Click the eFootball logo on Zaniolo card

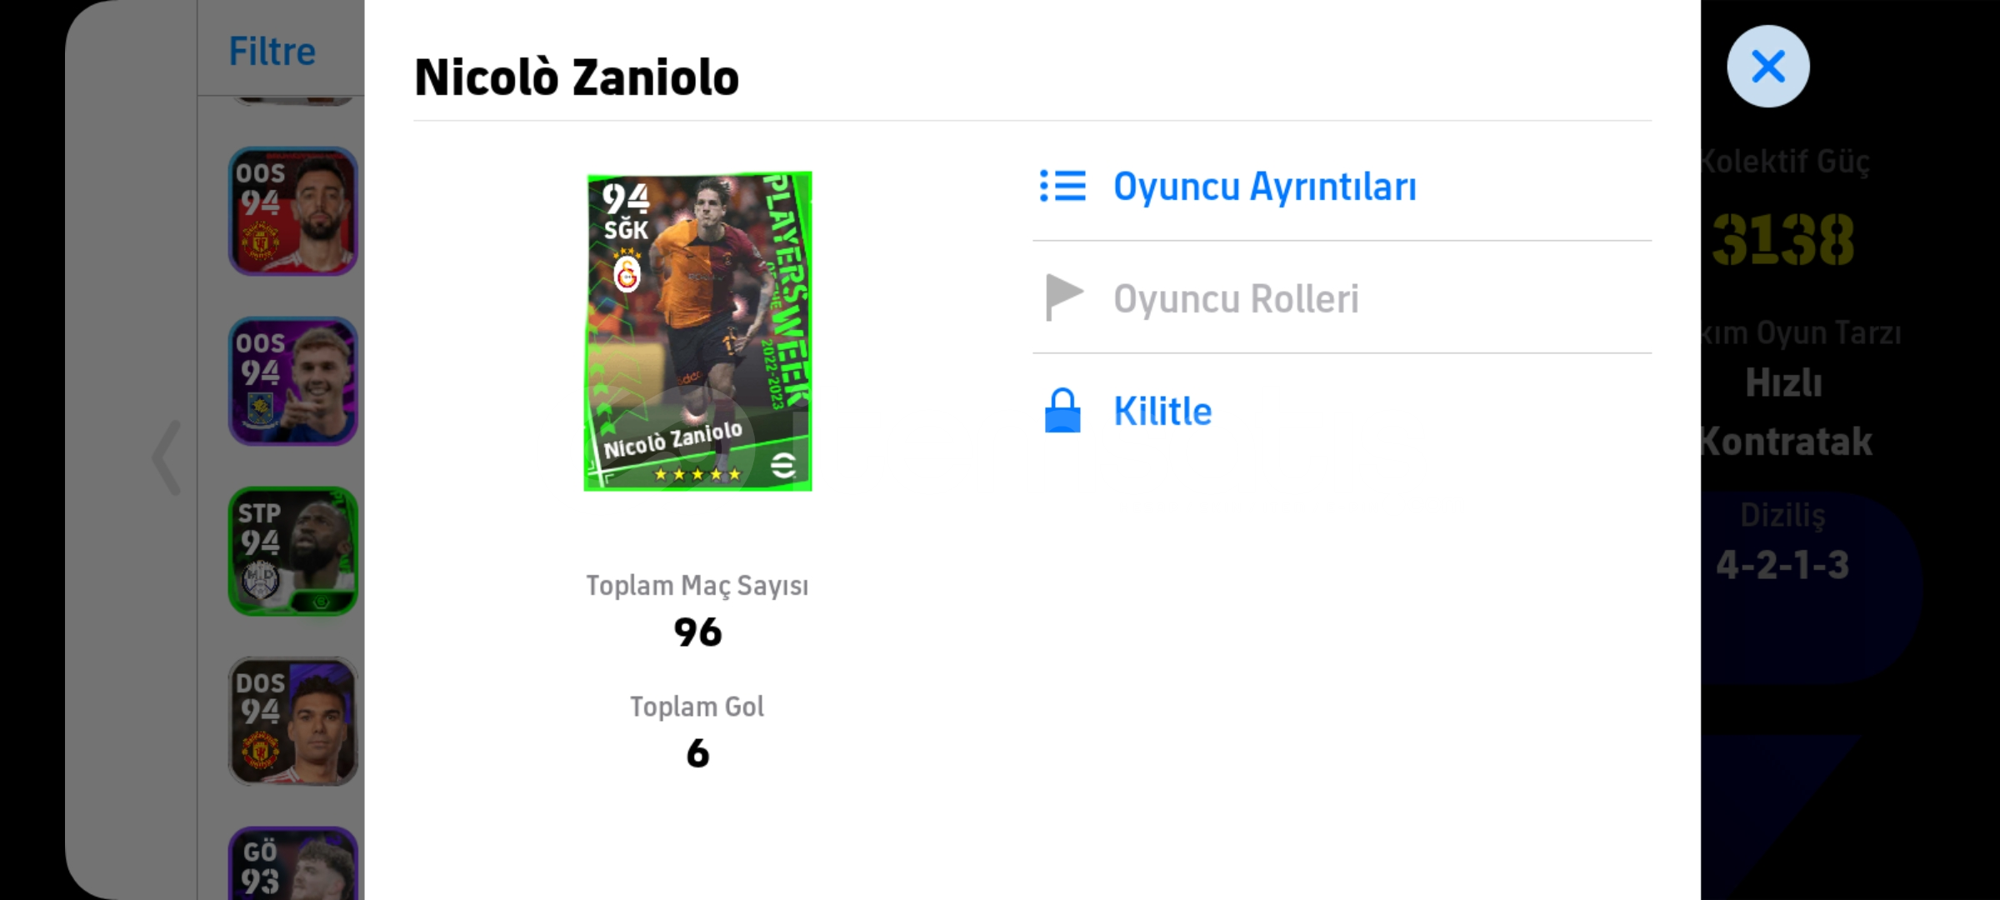782,465
